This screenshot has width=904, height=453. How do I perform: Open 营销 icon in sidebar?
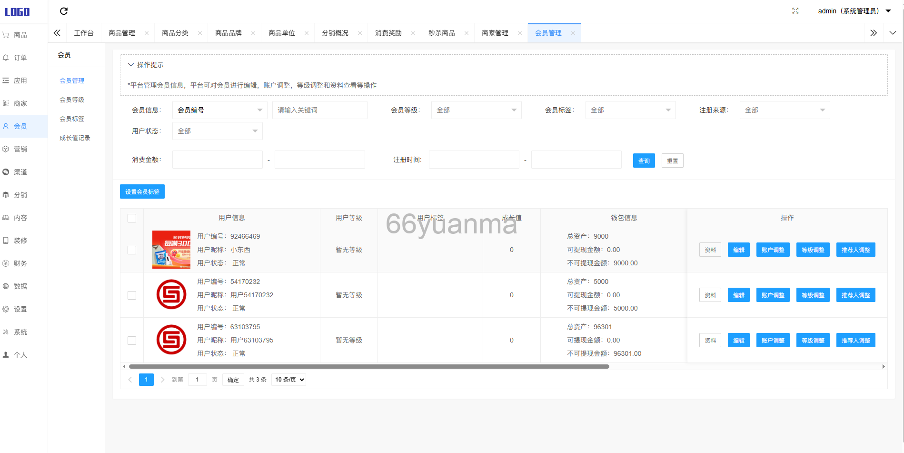pos(6,149)
